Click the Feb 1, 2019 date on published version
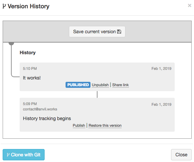This screenshot has height=162, width=194. pos(161,69)
